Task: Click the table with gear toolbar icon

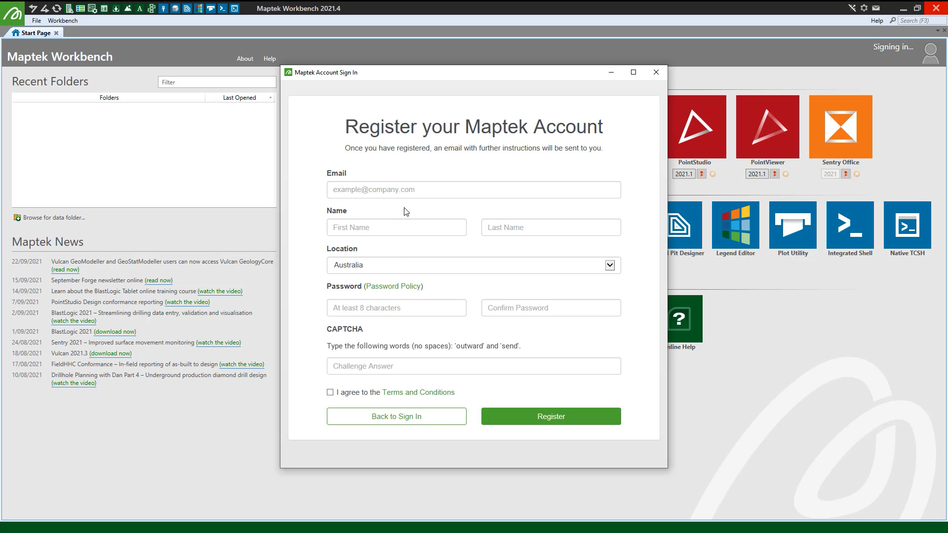Action: (92, 8)
